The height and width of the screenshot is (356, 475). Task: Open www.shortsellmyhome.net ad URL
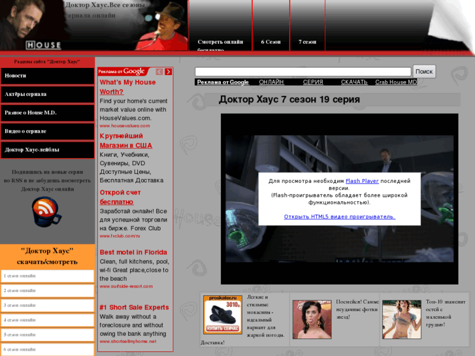tap(128, 342)
